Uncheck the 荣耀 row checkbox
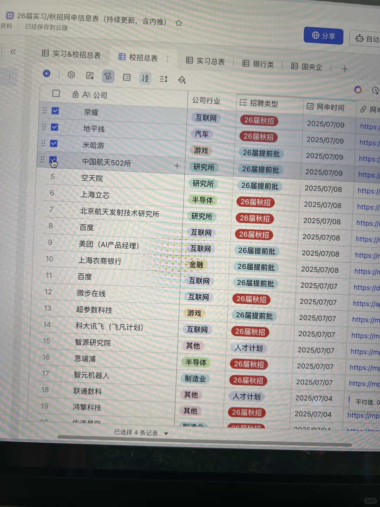This screenshot has width=380, height=507. [55, 111]
